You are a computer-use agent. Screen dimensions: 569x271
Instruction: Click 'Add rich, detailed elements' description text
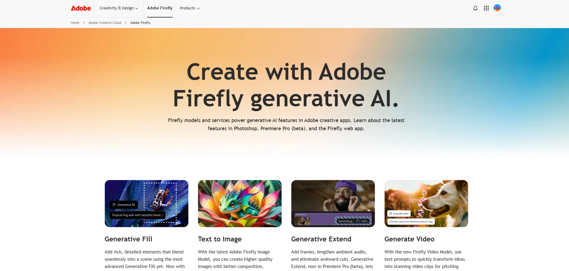tap(145, 259)
